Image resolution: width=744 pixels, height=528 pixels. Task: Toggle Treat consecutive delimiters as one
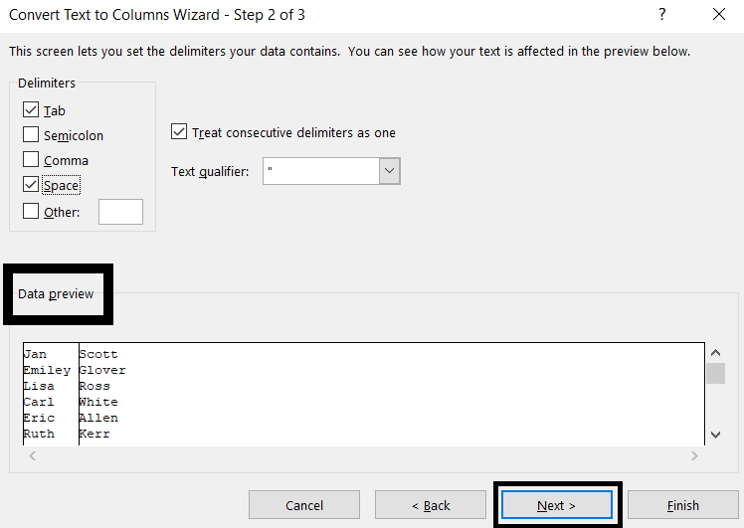[x=179, y=132]
